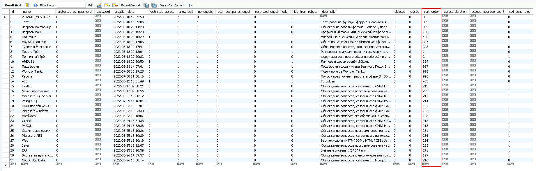Select the Forbidden description cell
This screenshot has width=536, height=171.
328,81
